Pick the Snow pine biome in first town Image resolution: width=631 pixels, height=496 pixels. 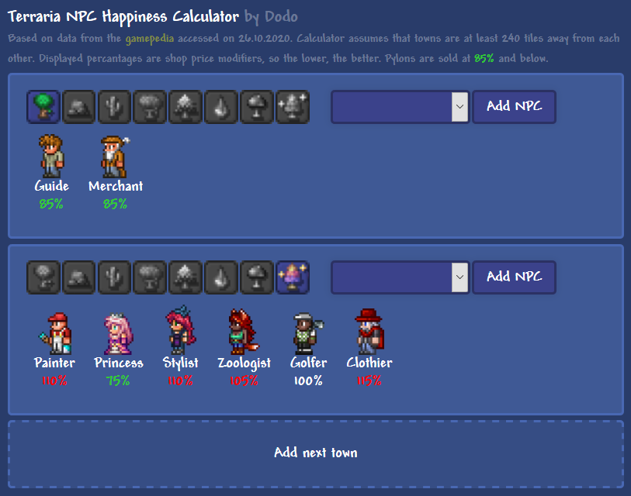(185, 107)
